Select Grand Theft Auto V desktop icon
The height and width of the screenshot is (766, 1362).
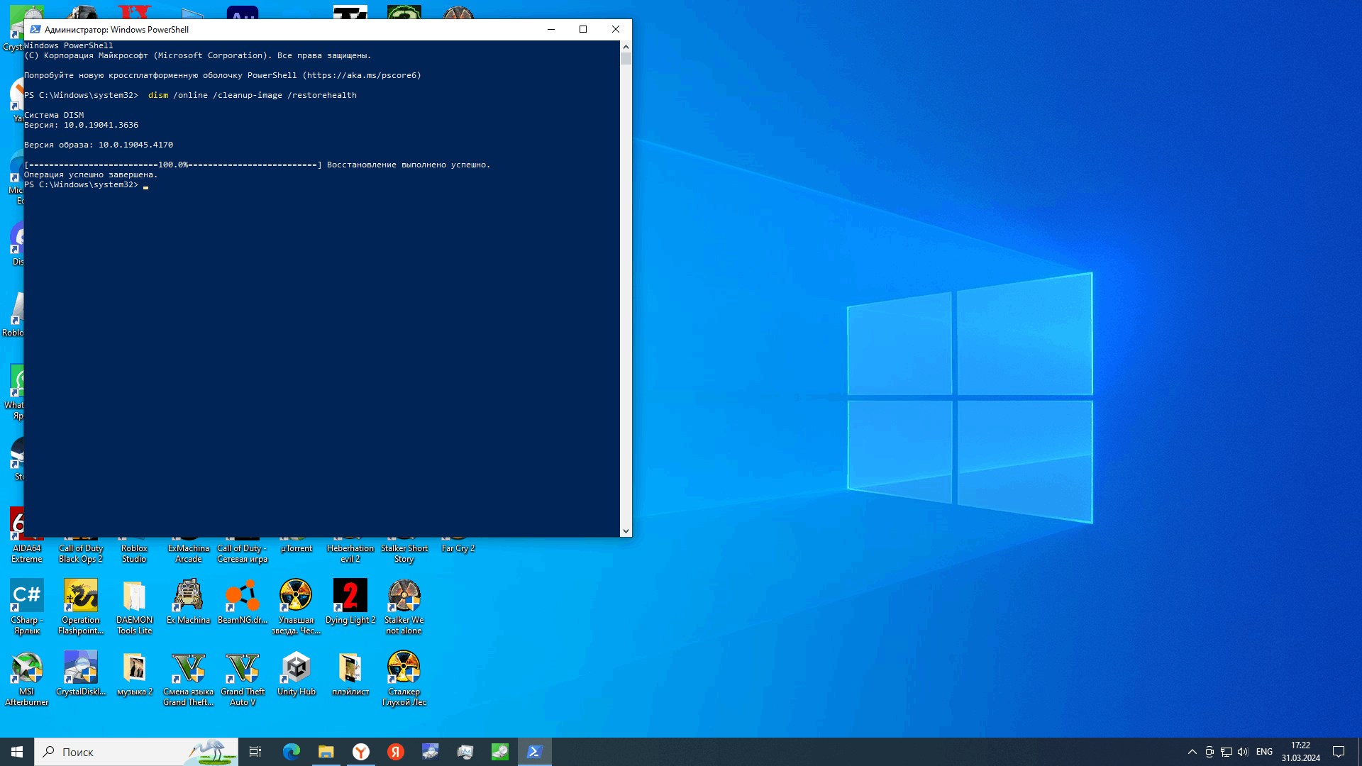click(x=243, y=678)
